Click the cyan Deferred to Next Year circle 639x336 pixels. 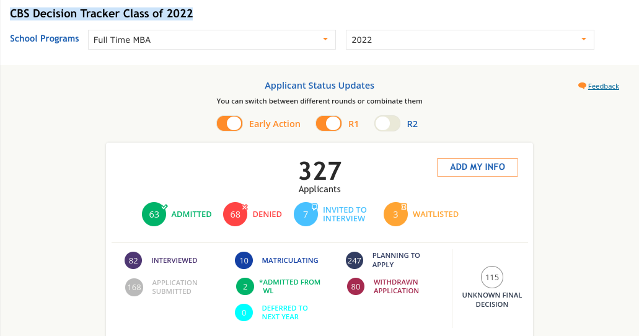244,313
